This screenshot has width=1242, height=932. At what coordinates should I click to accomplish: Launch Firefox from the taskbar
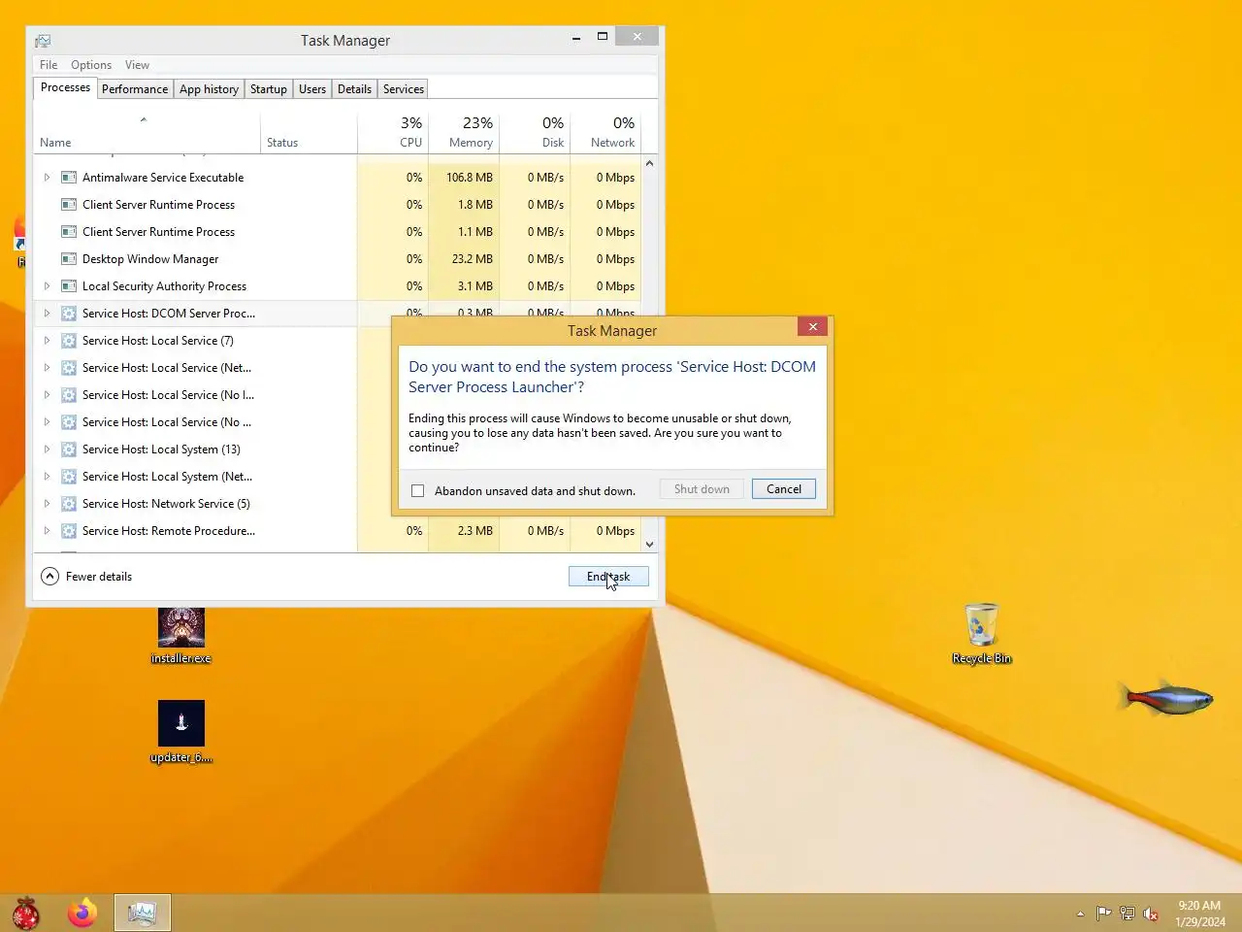82,913
